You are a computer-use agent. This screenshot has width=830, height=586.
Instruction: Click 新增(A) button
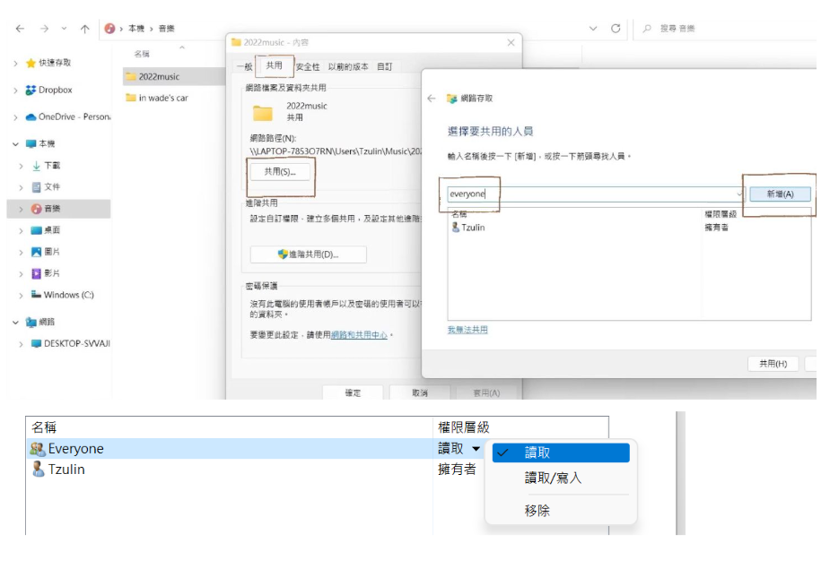point(781,194)
